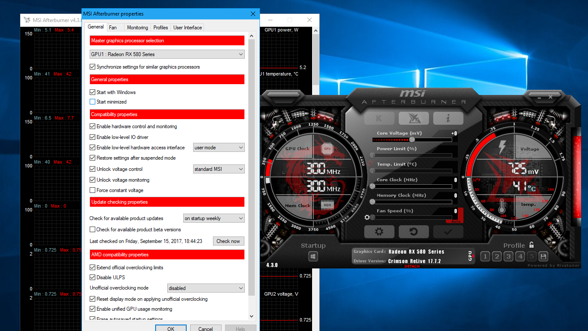
Task: Toggle the profile lock icon
Action: click(x=532, y=244)
